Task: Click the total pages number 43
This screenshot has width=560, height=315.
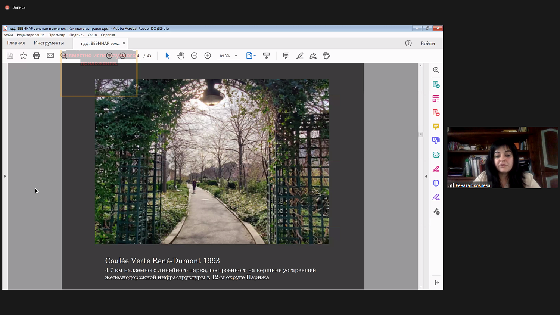Action: (x=149, y=56)
